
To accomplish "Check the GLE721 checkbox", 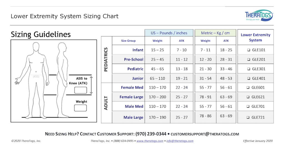I will click(248, 117).
